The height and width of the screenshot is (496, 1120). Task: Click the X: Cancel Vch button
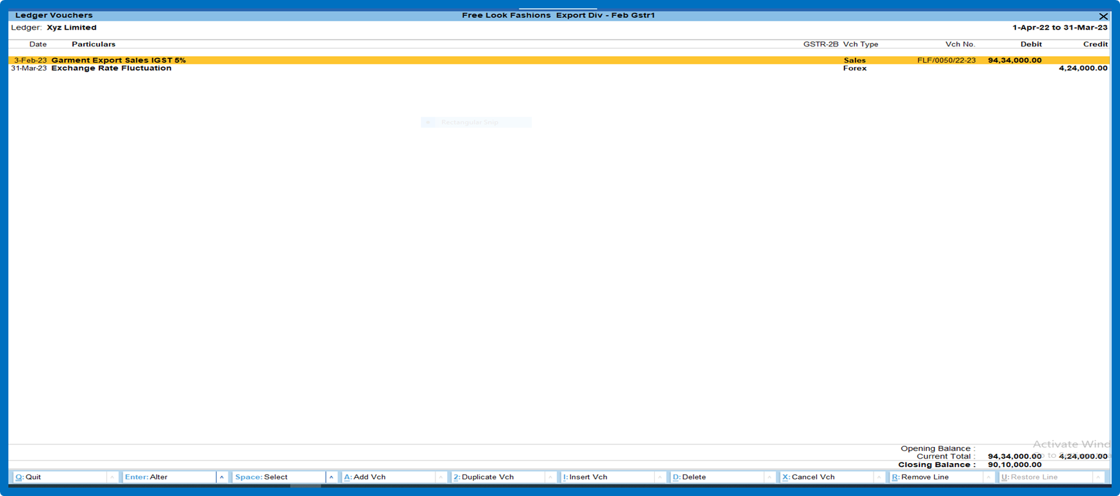tap(827, 477)
